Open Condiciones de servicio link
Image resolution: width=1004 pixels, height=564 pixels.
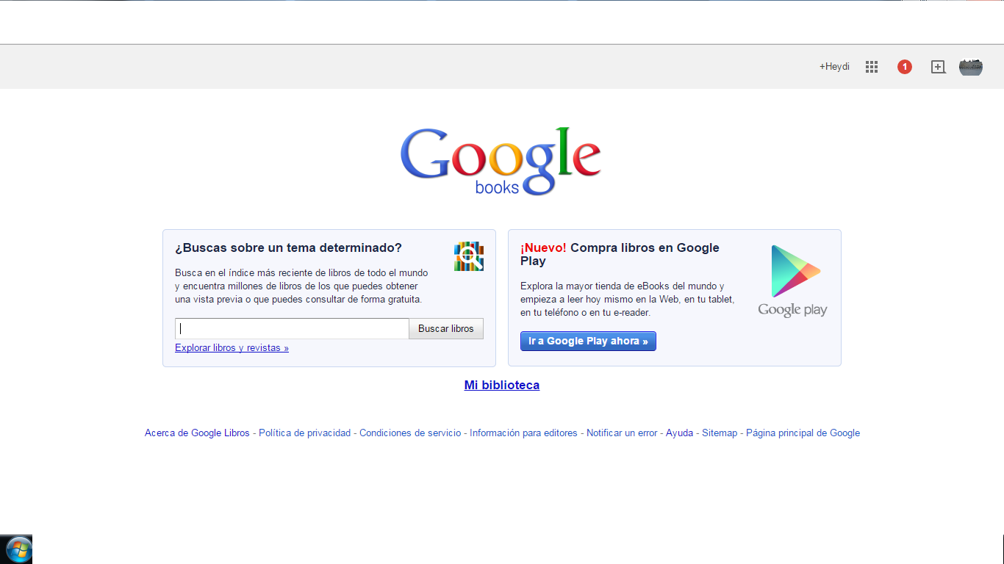[410, 433]
